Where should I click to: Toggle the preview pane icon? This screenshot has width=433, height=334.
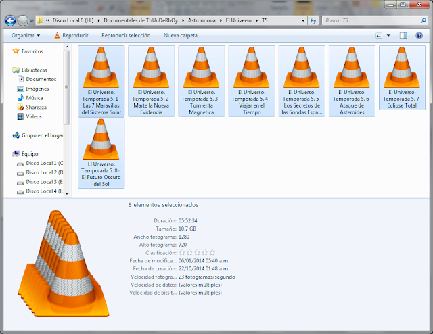(x=403, y=35)
